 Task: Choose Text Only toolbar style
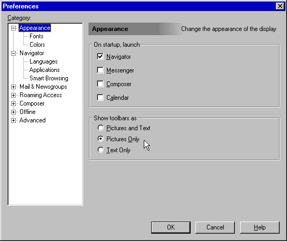[x=101, y=150]
